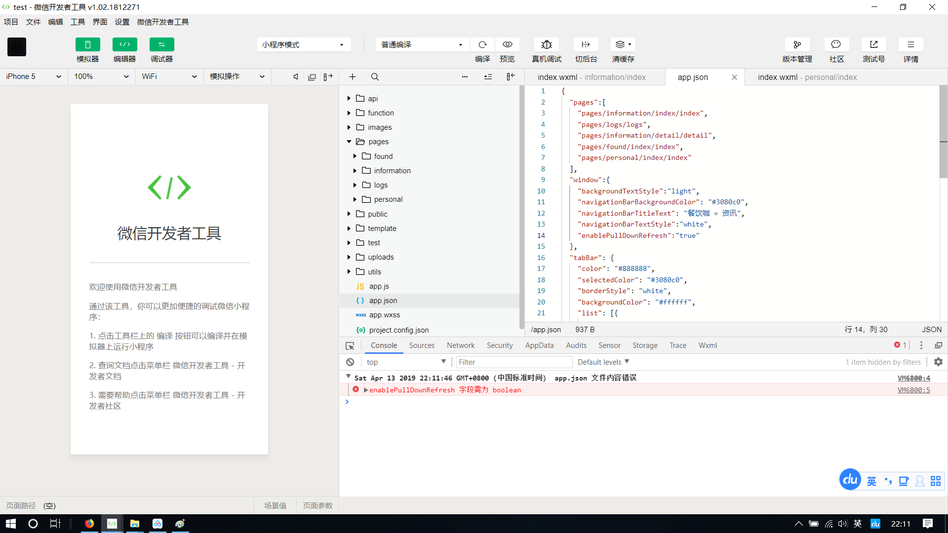This screenshot has height=533, width=948.
Task: Open real device debugging (真机调试)
Action: tap(546, 44)
